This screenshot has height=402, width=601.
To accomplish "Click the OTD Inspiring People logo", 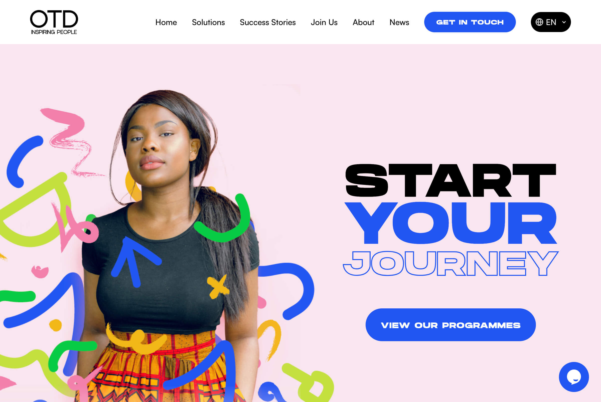I will [54, 22].
